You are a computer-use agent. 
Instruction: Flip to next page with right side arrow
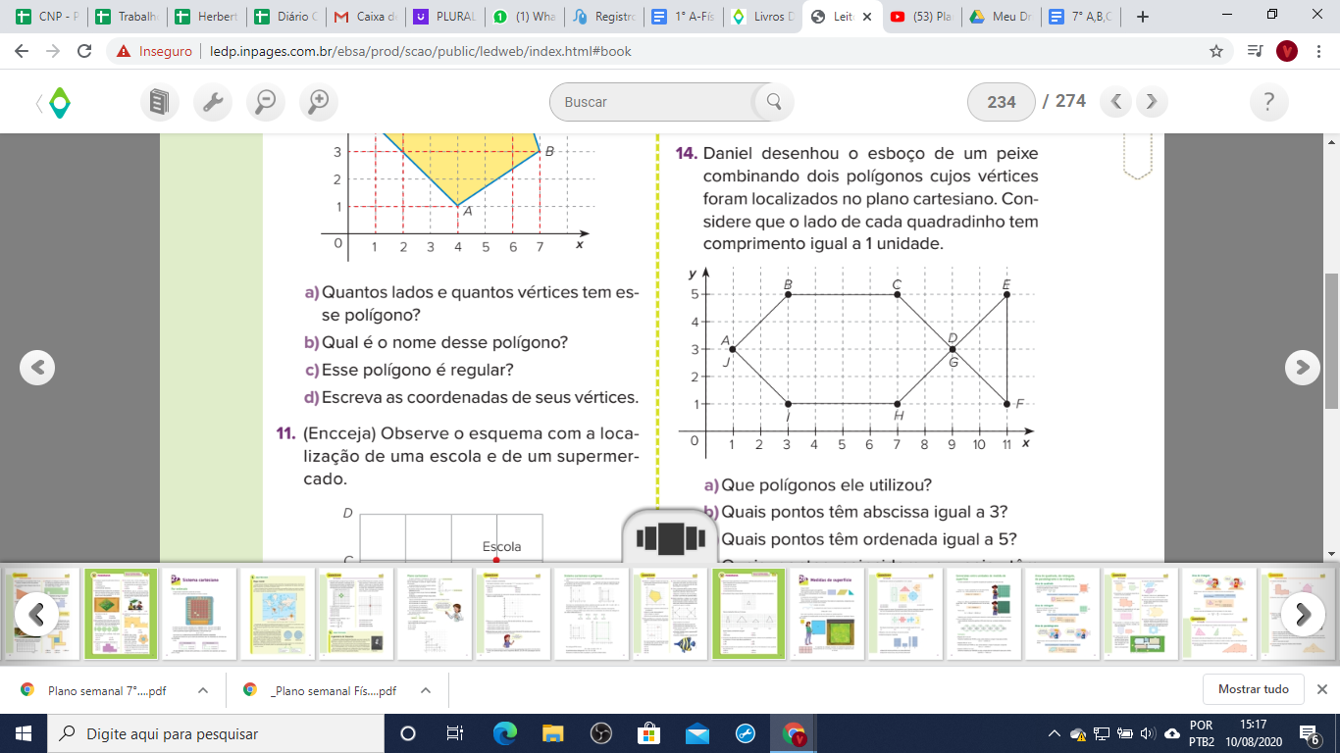tap(1303, 367)
